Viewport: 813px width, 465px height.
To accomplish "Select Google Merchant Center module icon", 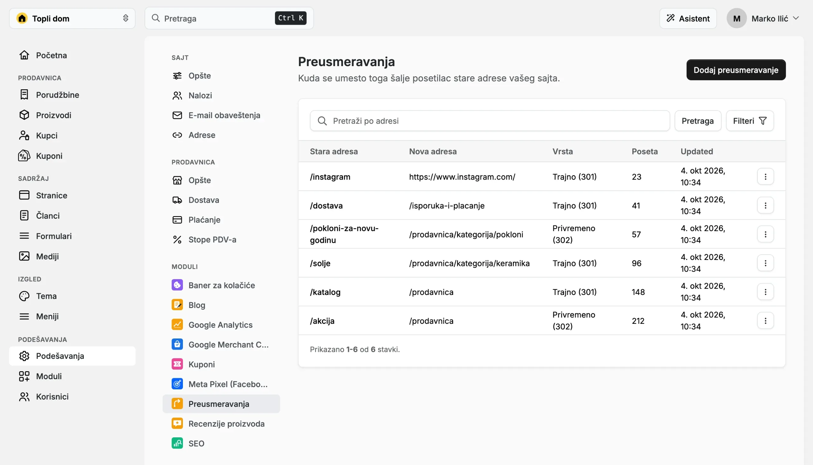I will click(x=177, y=344).
